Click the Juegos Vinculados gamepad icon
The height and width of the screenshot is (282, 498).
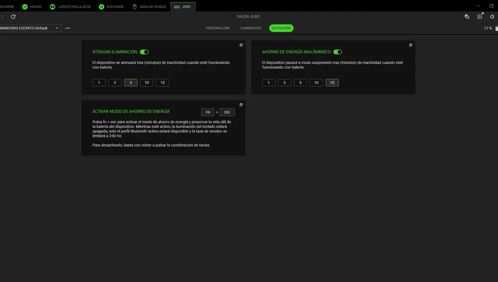click(52, 6)
